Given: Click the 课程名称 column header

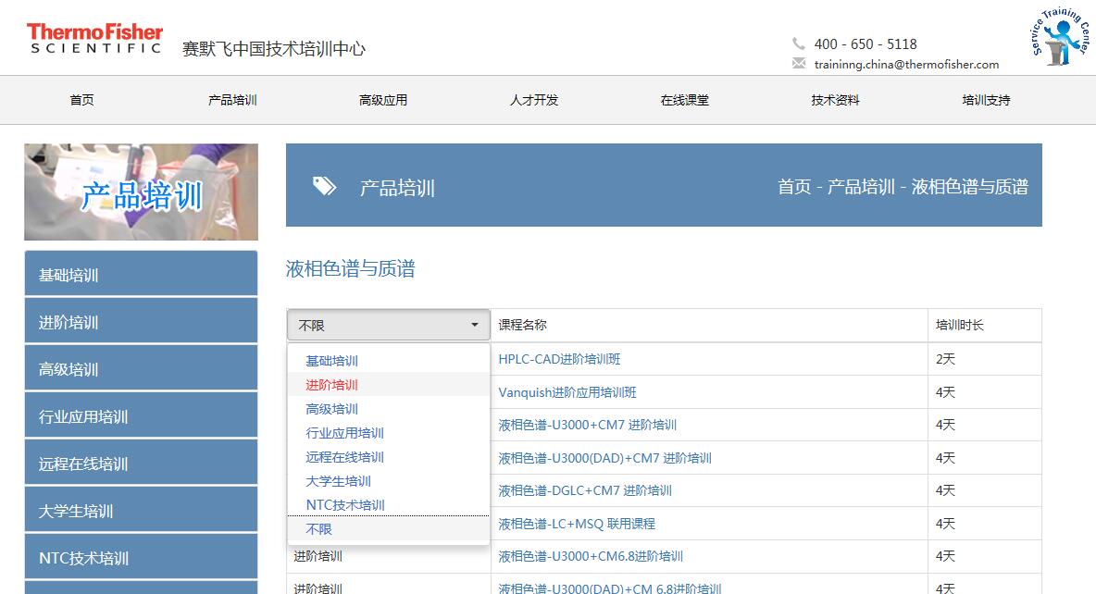Looking at the screenshot, I should [522, 325].
